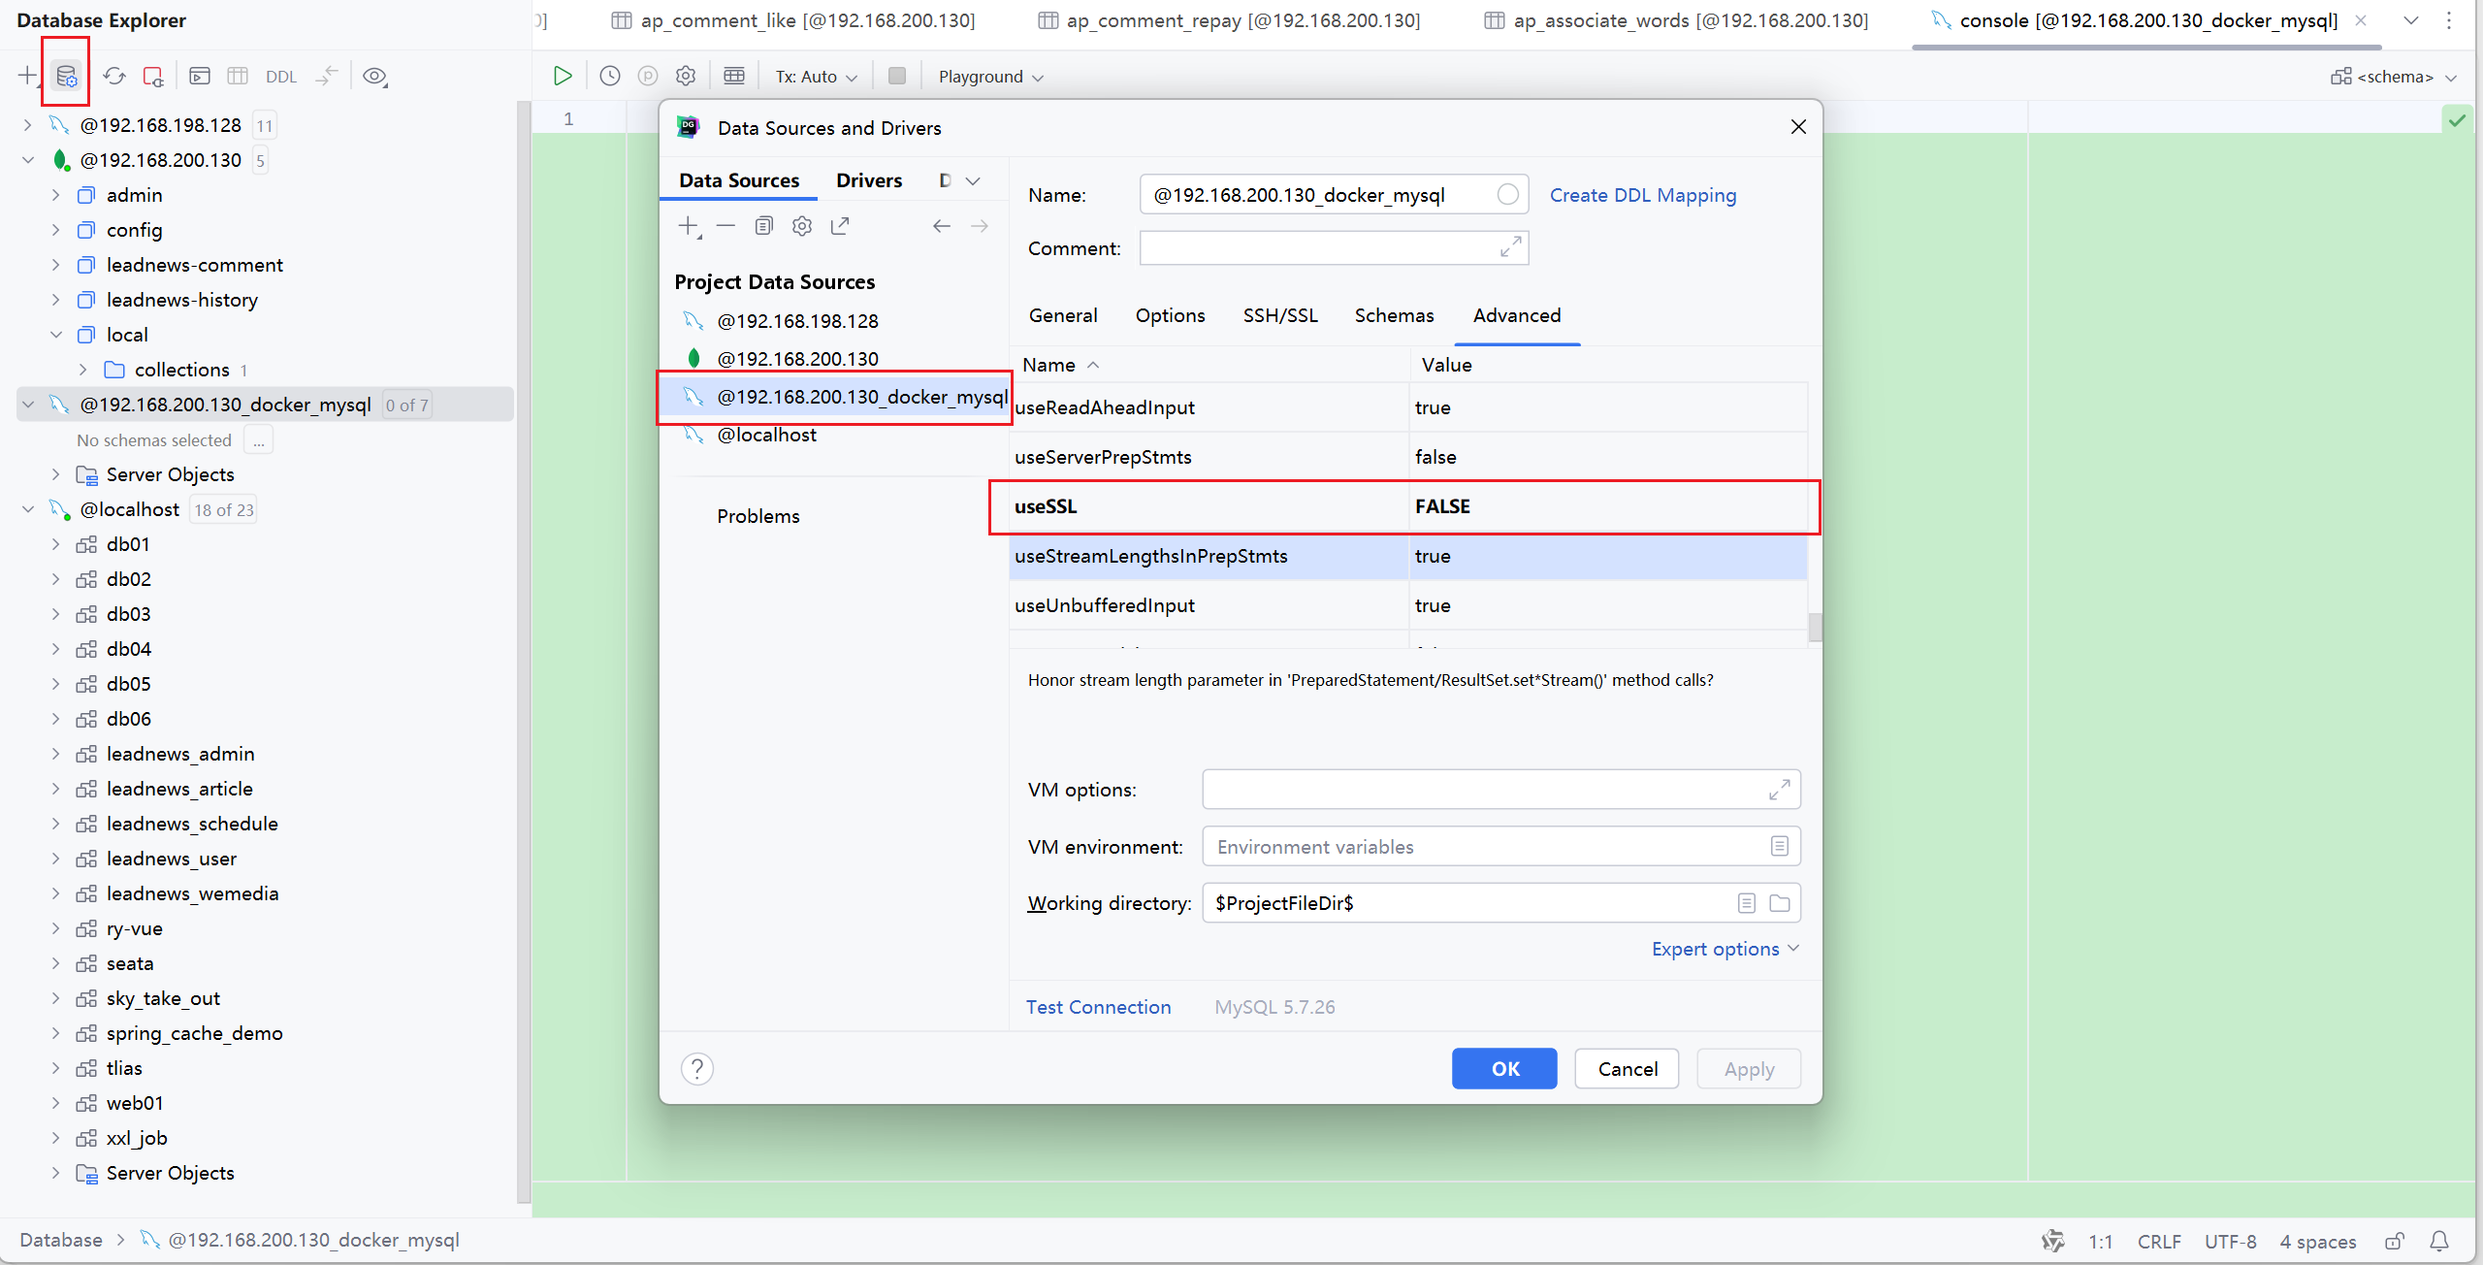The image size is (2483, 1265).
Task: Select the @localhost data source in the list
Action: point(766,435)
